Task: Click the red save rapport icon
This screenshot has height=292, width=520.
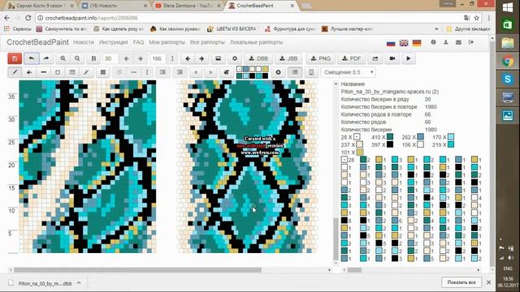Action: pyautogui.click(x=15, y=58)
